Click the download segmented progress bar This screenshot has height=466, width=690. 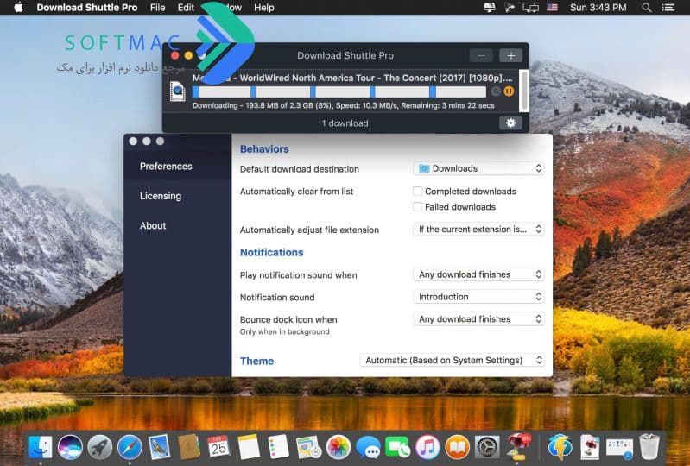point(339,91)
